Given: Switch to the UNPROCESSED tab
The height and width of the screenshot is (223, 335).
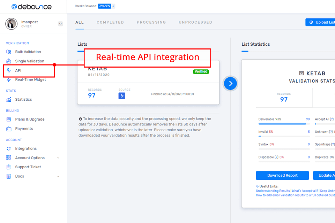Looking at the screenshot, I should 195,22.
